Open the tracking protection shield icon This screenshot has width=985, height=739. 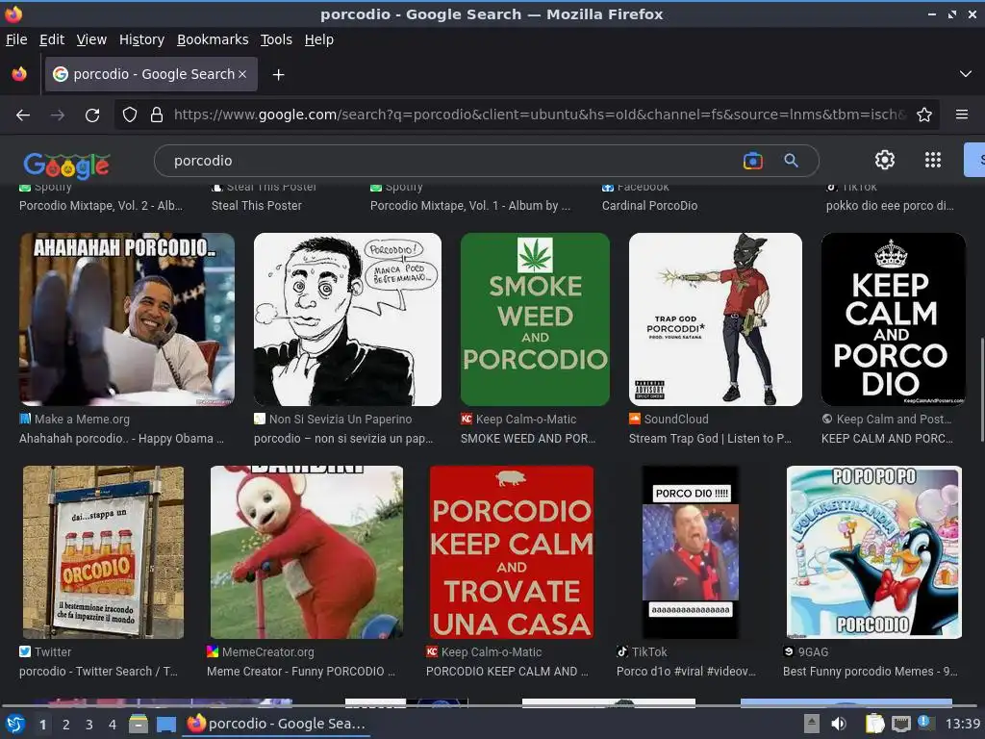[x=130, y=115]
